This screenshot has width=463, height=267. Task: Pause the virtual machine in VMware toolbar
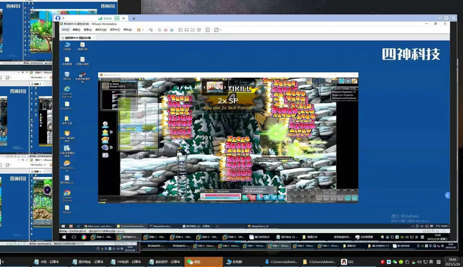[x=139, y=30]
